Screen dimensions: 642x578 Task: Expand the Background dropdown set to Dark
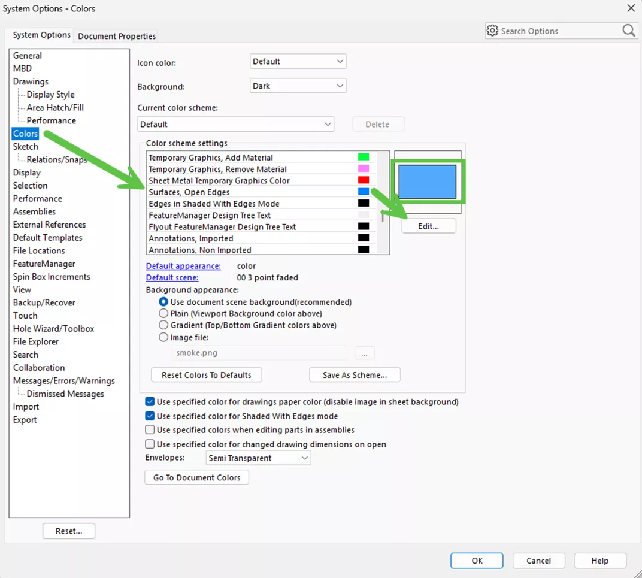coord(298,86)
